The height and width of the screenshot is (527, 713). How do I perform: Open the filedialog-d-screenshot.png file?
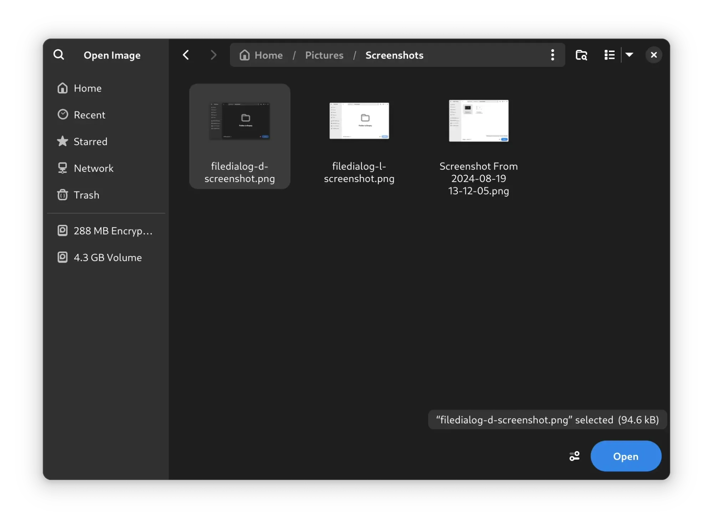click(x=626, y=456)
